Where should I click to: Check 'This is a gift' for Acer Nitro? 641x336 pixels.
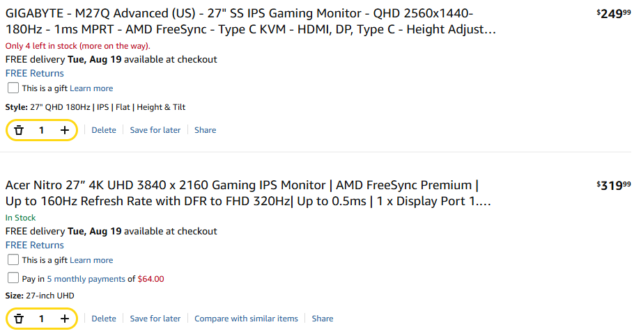(x=13, y=259)
